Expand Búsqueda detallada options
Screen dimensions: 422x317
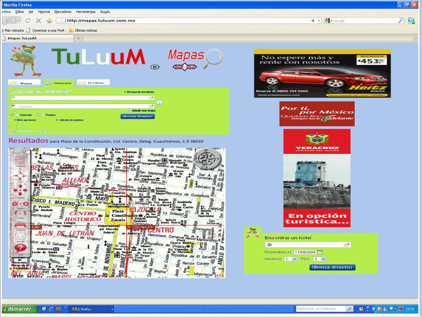[139, 92]
